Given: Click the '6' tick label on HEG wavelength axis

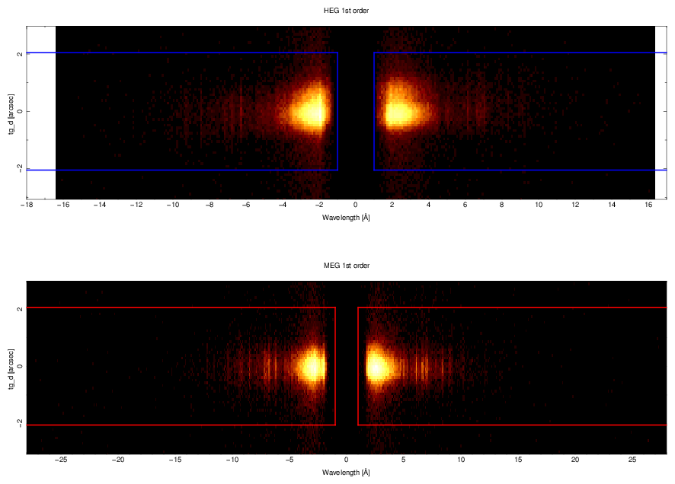Looking at the screenshot, I should coord(465,205).
